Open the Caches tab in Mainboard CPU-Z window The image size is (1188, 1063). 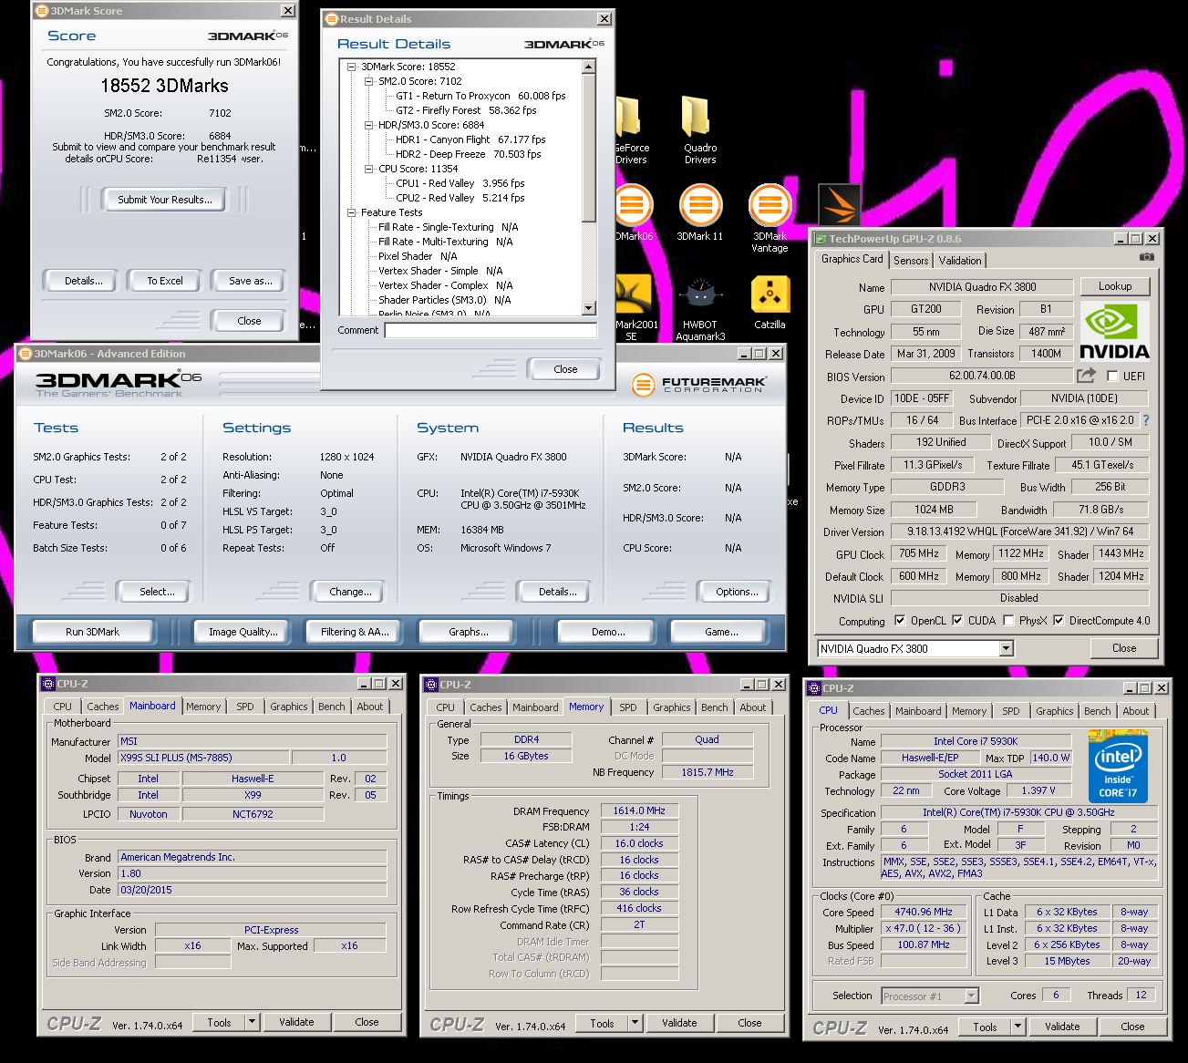(x=103, y=707)
